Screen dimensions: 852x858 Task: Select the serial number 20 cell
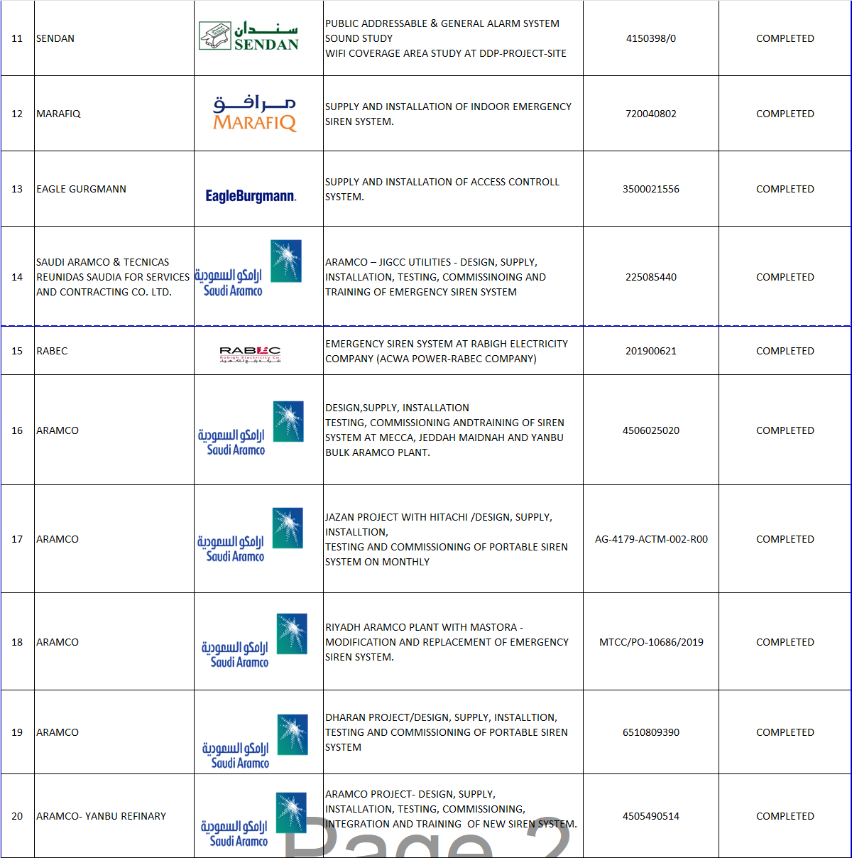[x=17, y=816]
